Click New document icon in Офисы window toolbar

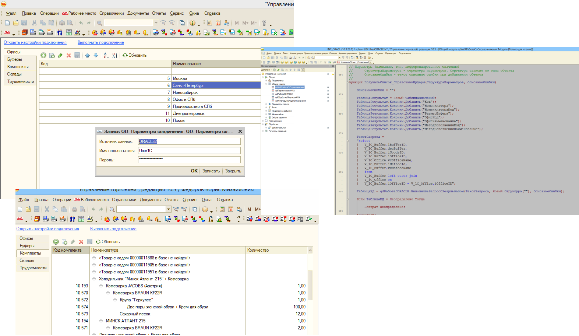coord(7,23)
